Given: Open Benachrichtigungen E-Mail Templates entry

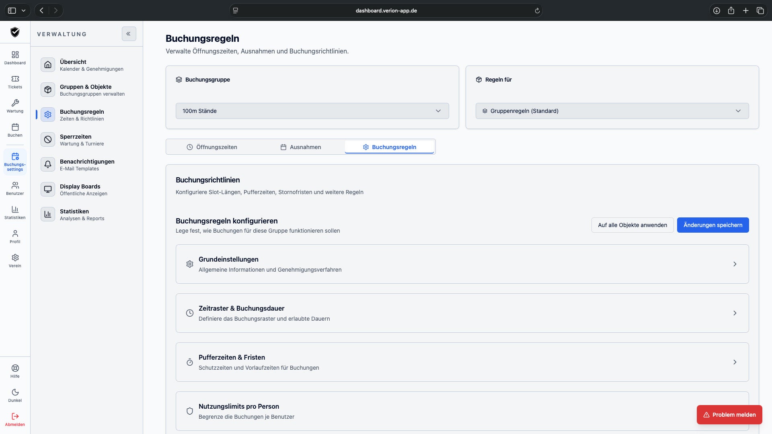Looking at the screenshot, I should (86, 164).
